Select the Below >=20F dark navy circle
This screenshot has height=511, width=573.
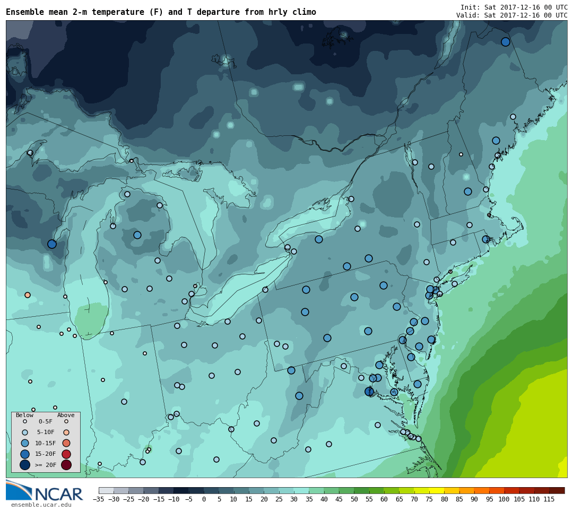coord(25,465)
